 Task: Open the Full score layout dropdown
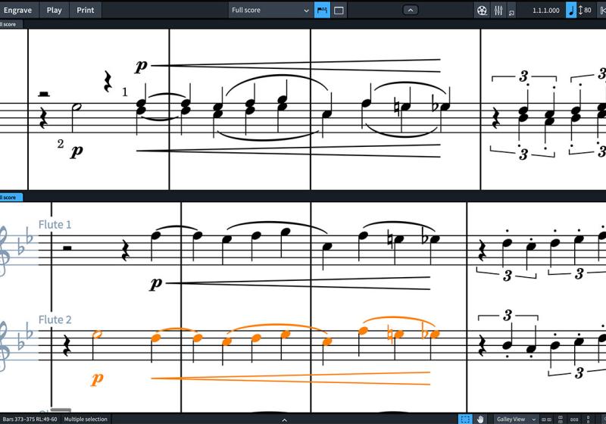(270, 10)
